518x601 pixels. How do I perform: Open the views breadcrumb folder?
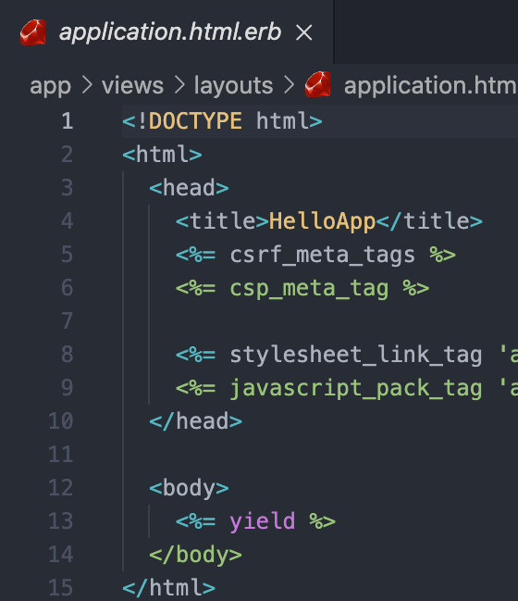132,85
